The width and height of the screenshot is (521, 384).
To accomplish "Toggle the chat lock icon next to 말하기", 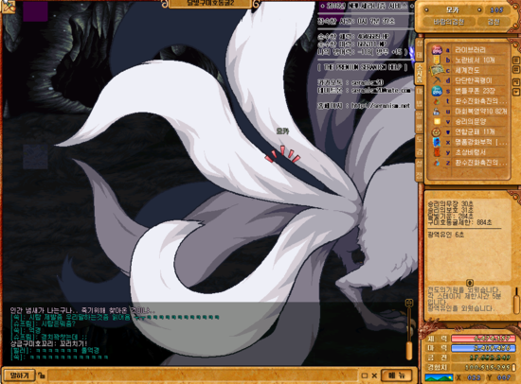I will tap(41, 375).
